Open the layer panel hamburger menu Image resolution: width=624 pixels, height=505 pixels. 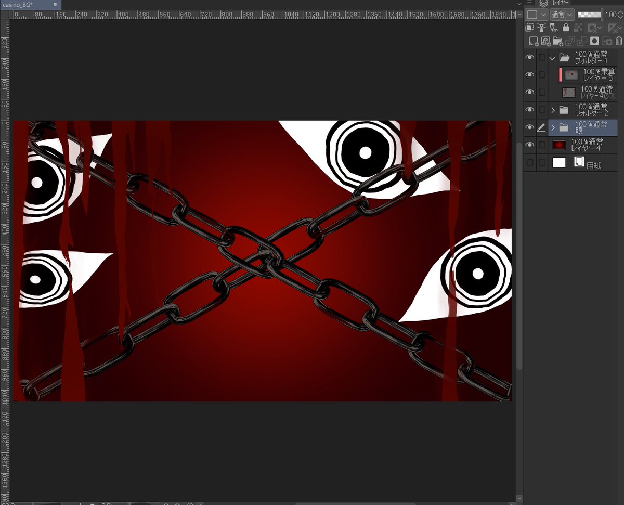click(529, 3)
